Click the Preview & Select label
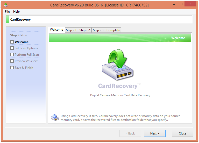The height and width of the screenshot is (143, 199). pos(26,61)
